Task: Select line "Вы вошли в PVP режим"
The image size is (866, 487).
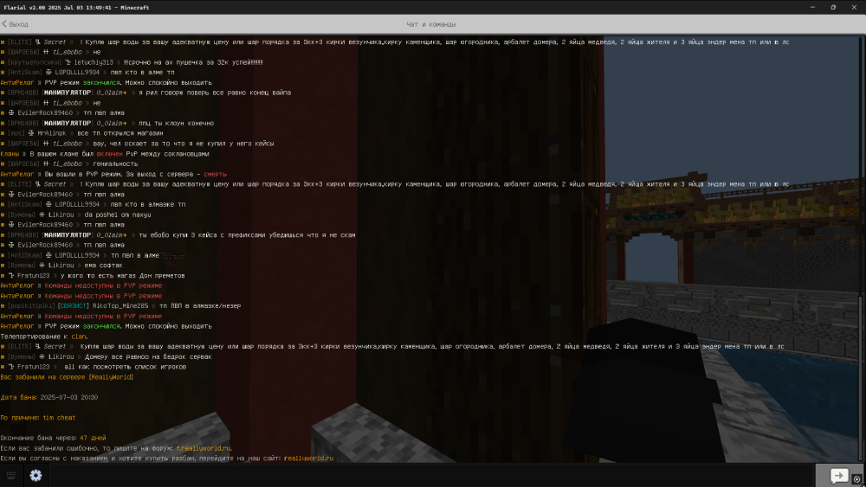Action: point(113,174)
